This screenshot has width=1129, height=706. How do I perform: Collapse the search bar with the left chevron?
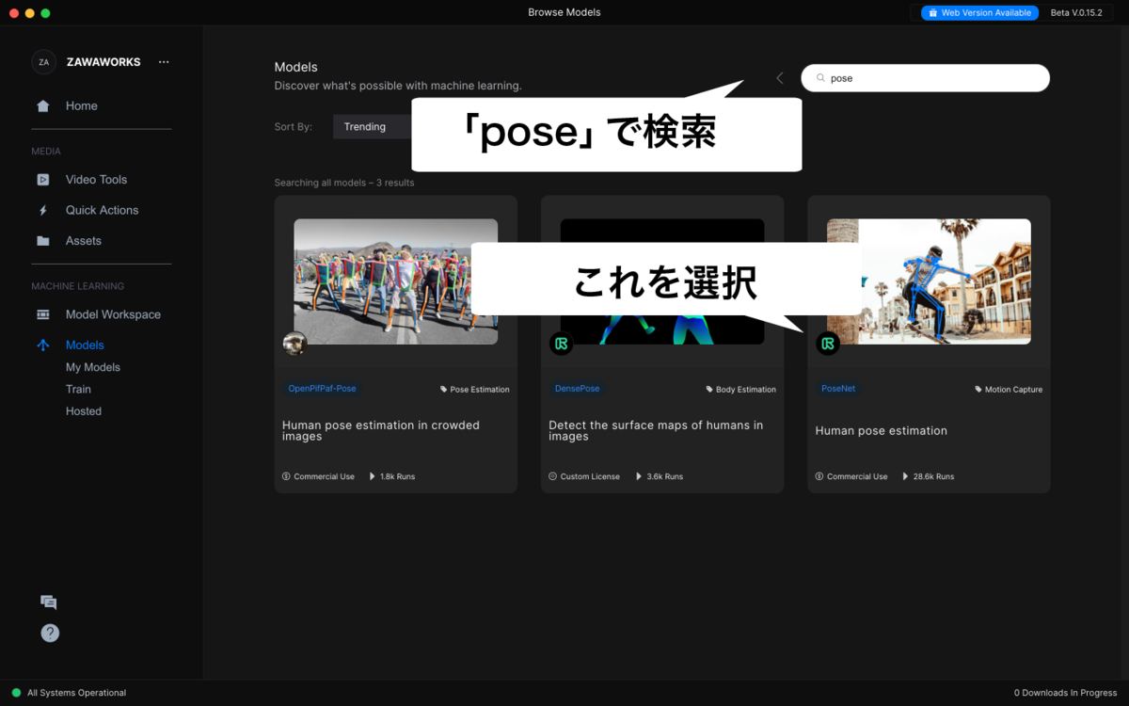click(779, 78)
